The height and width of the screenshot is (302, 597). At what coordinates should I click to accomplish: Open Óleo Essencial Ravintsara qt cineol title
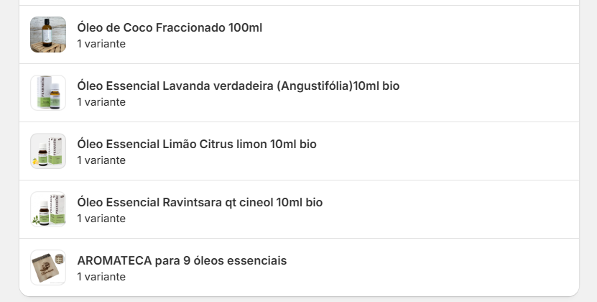(x=200, y=202)
